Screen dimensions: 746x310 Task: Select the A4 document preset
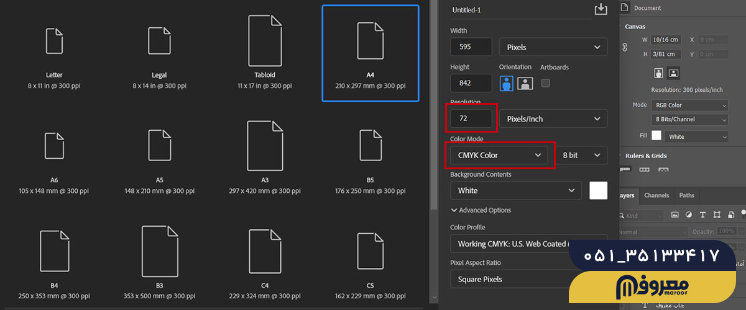pos(370,53)
